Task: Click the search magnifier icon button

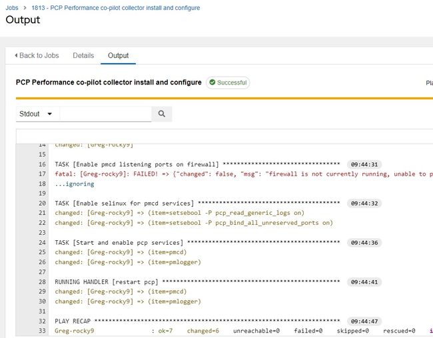Action: (162, 114)
